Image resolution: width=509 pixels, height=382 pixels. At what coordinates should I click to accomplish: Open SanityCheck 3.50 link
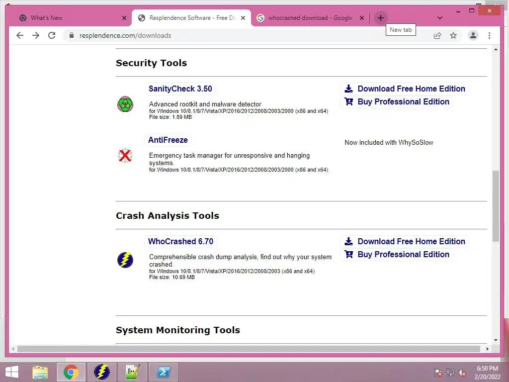click(x=180, y=89)
